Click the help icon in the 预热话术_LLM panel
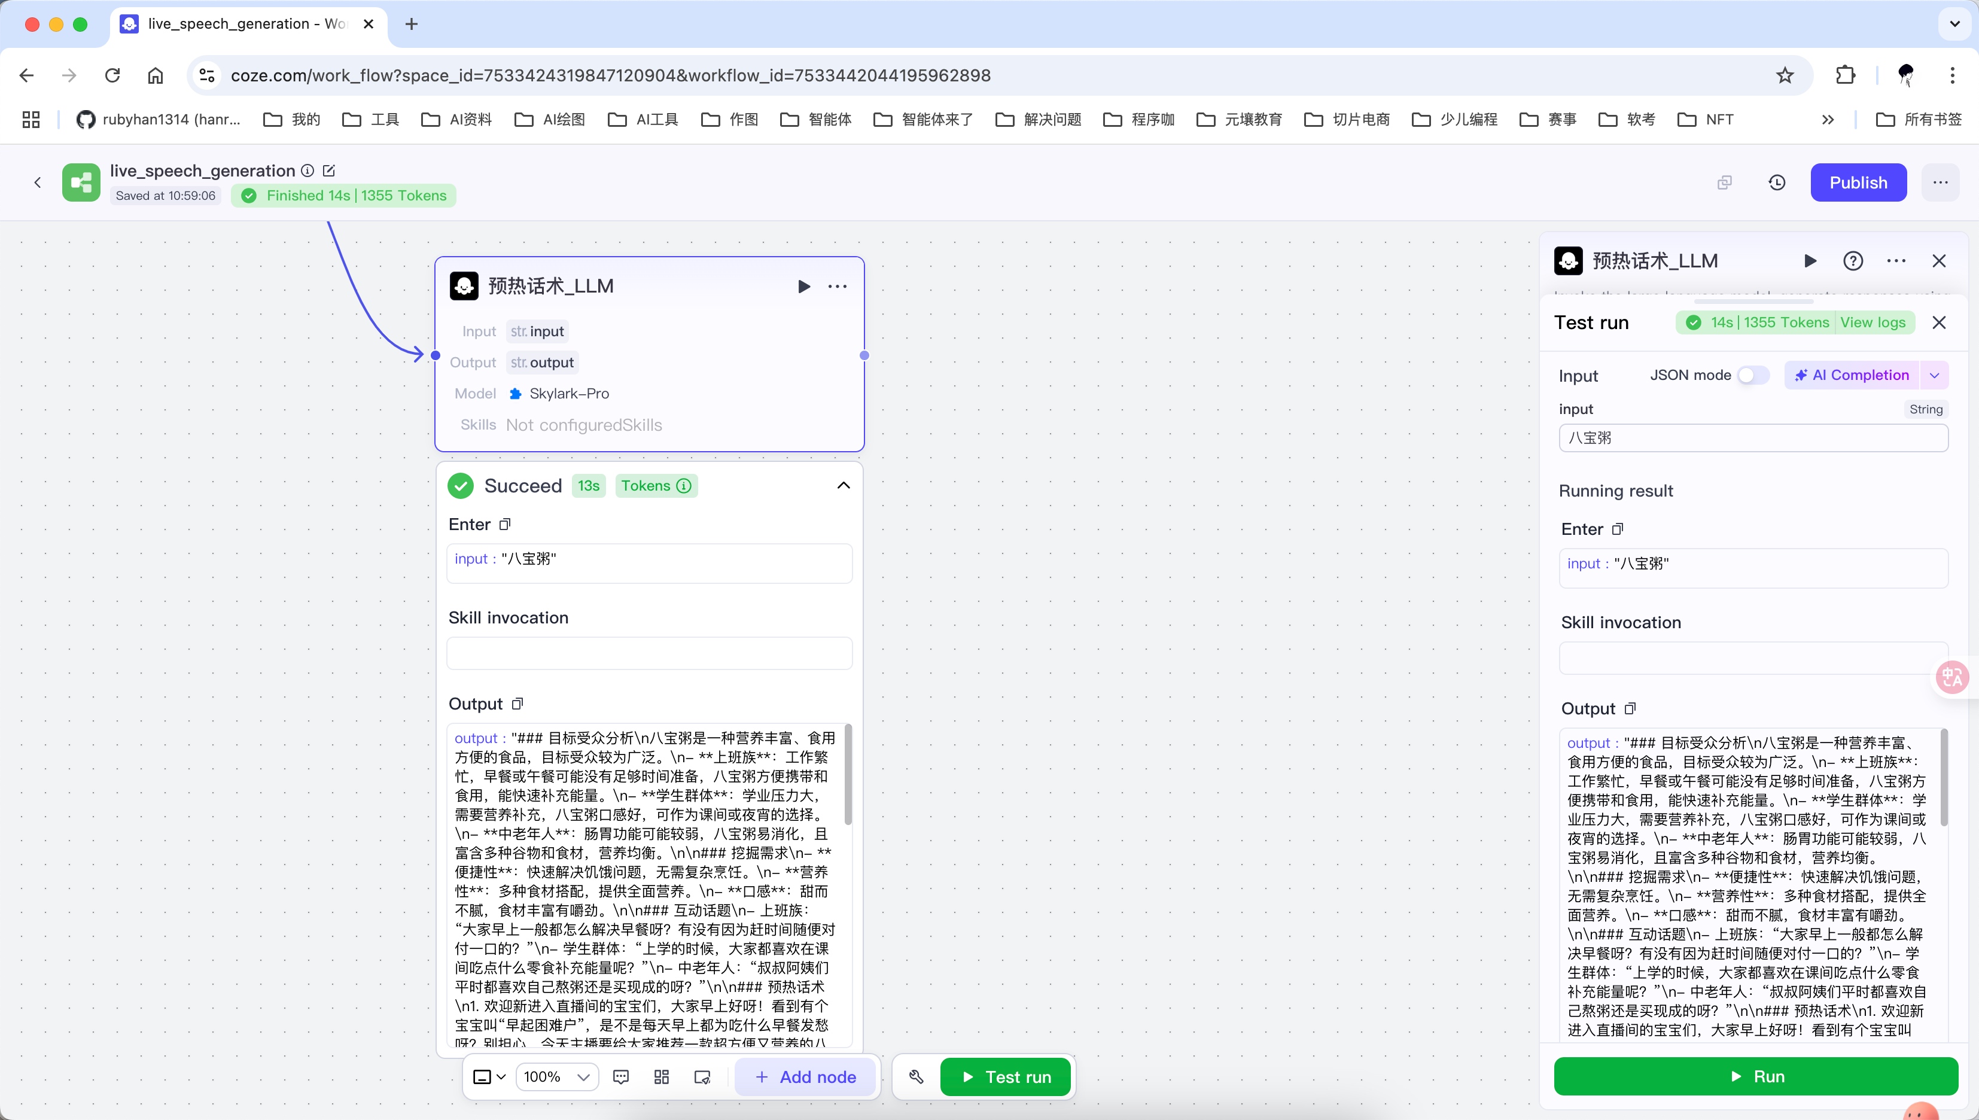Screen dimensions: 1979x1120 coord(1853,261)
